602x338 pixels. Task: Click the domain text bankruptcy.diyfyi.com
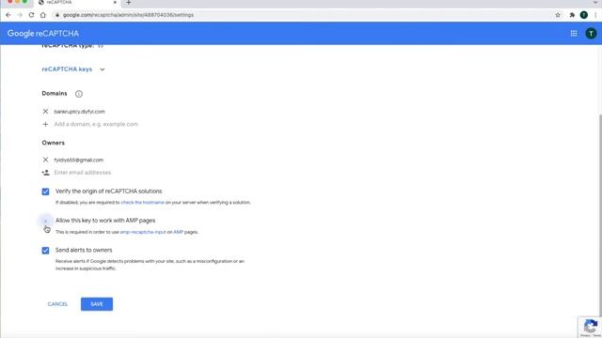(x=79, y=112)
